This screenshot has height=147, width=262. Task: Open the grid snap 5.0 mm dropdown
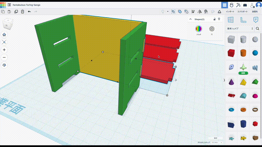point(216,143)
